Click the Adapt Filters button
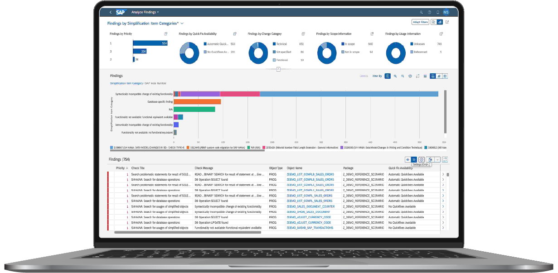 click(420, 22)
